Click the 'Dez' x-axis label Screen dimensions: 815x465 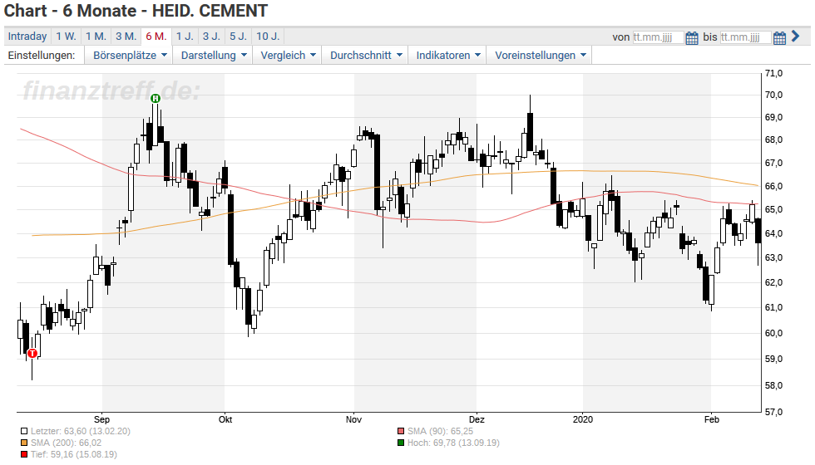click(x=476, y=419)
